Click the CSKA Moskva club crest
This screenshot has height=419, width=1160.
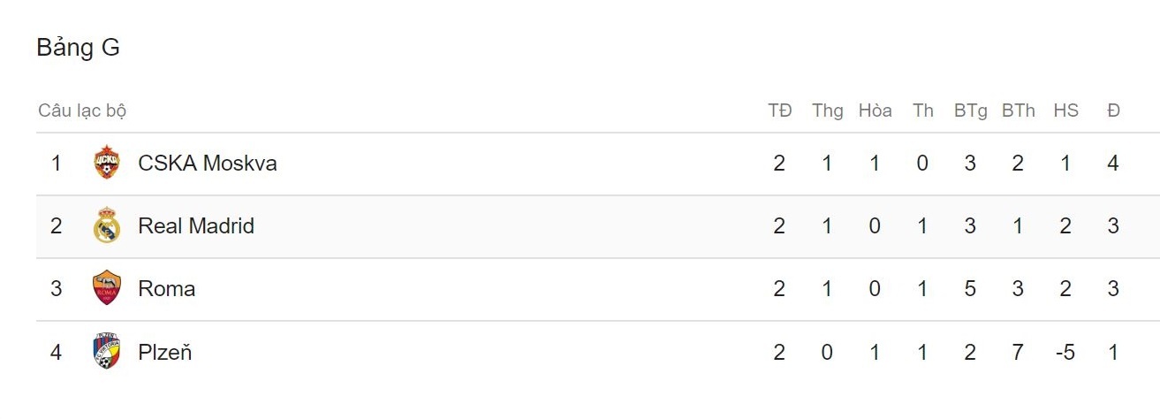click(106, 163)
